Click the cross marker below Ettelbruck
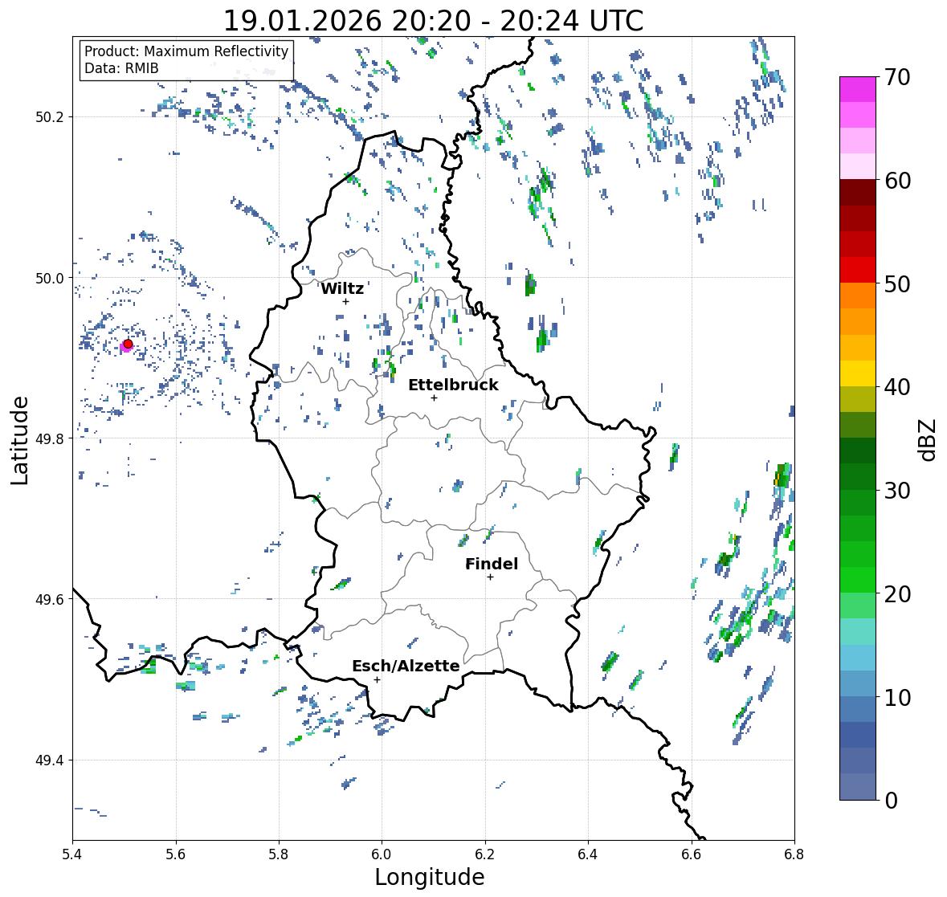Screen dimensions: 947x897 [x=435, y=398]
